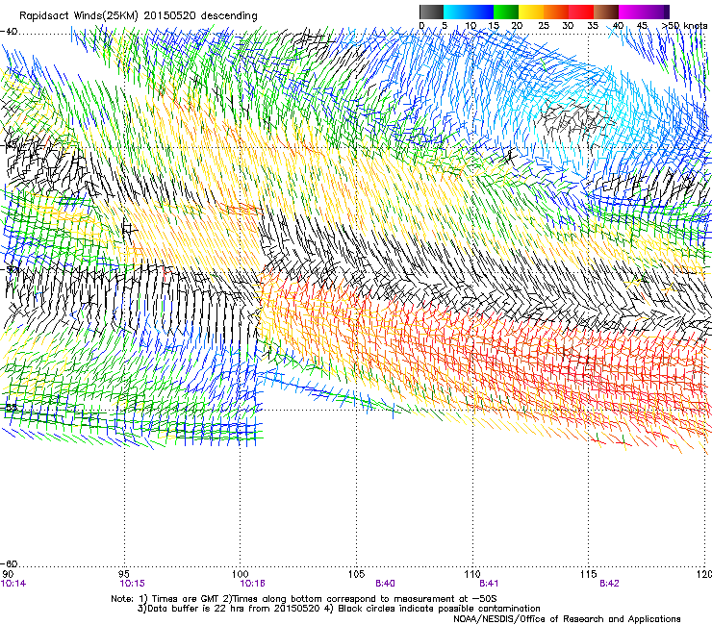
Task: Click the purple '8:40' time label
Action: pos(385,584)
